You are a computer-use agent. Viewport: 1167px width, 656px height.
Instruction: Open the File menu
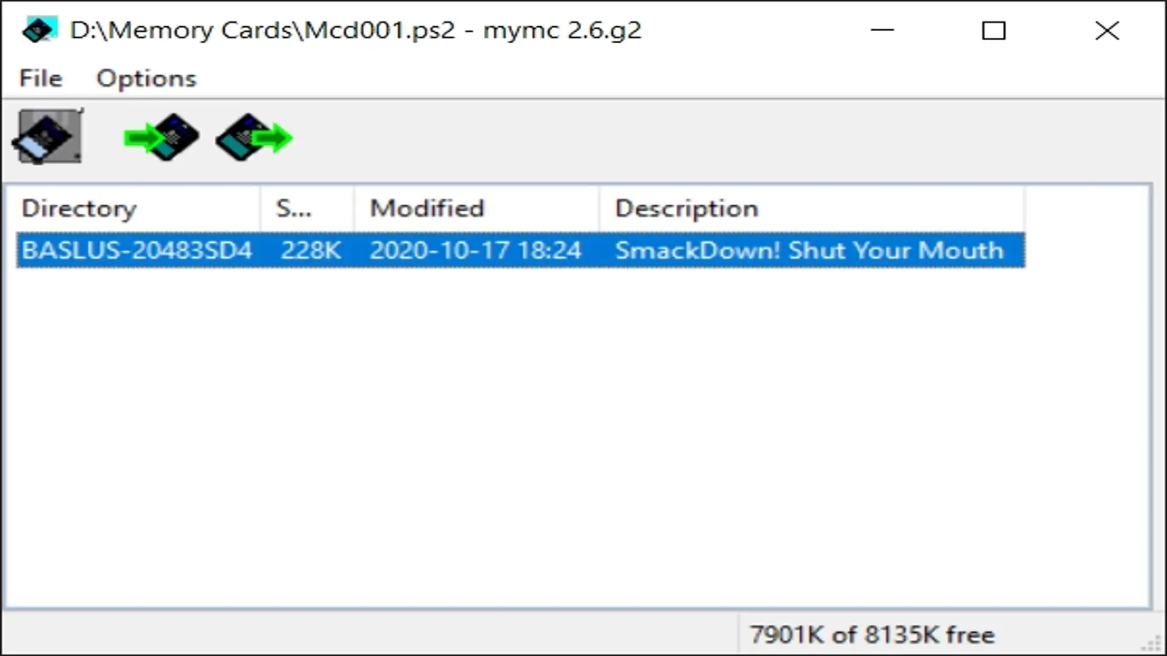[x=41, y=78]
